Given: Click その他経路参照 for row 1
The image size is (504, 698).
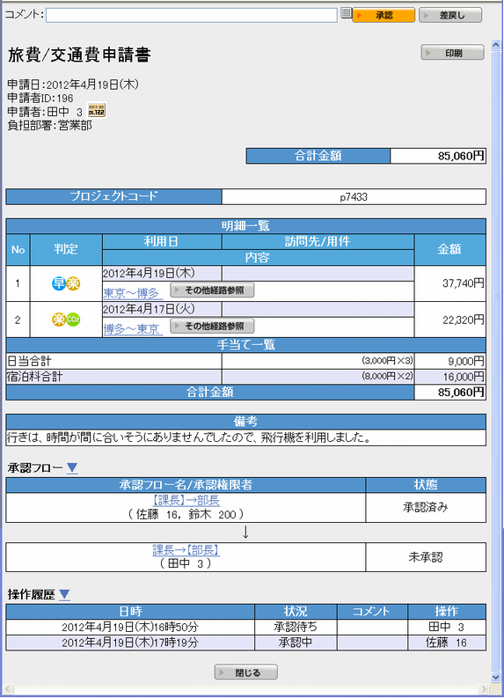Looking at the screenshot, I should click(212, 290).
